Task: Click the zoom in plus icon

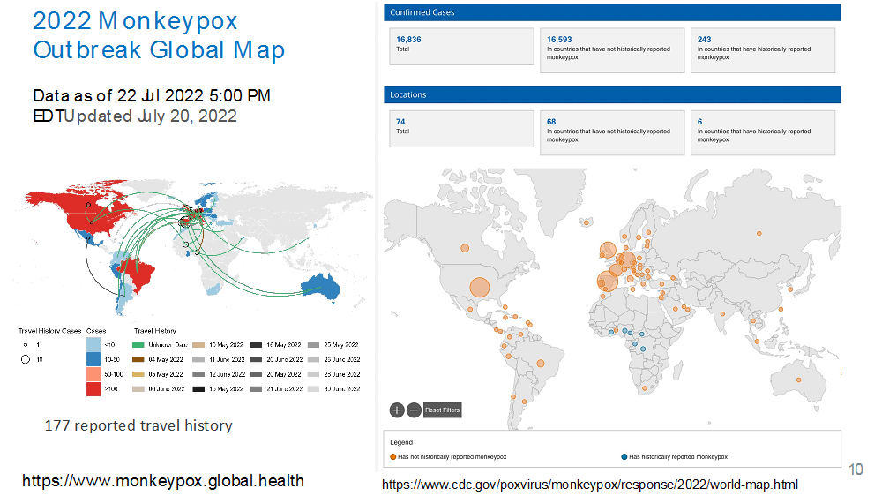Action: tap(397, 410)
